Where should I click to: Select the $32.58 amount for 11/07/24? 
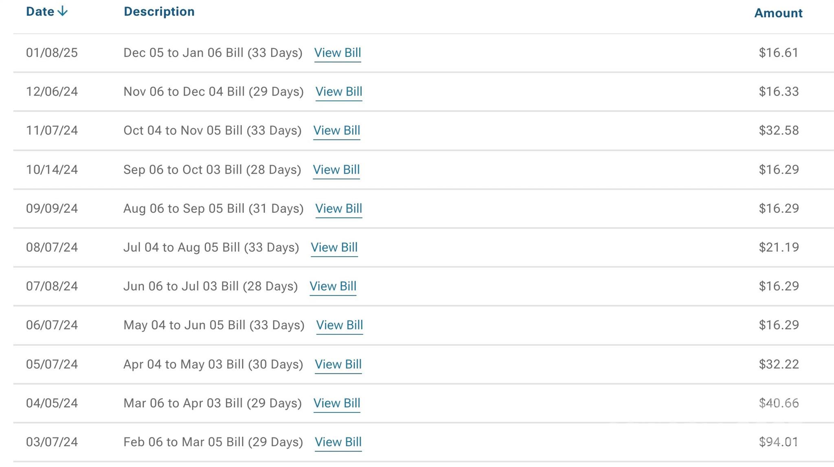click(x=779, y=131)
